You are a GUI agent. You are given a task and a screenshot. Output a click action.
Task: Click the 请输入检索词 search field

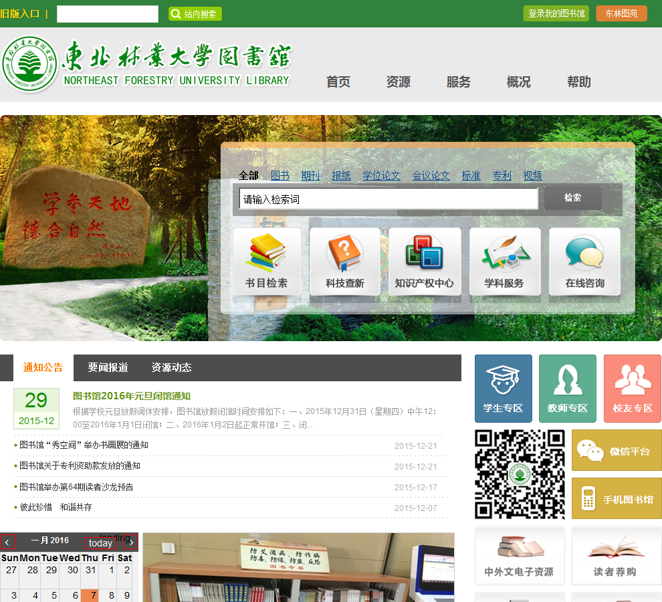tap(389, 199)
